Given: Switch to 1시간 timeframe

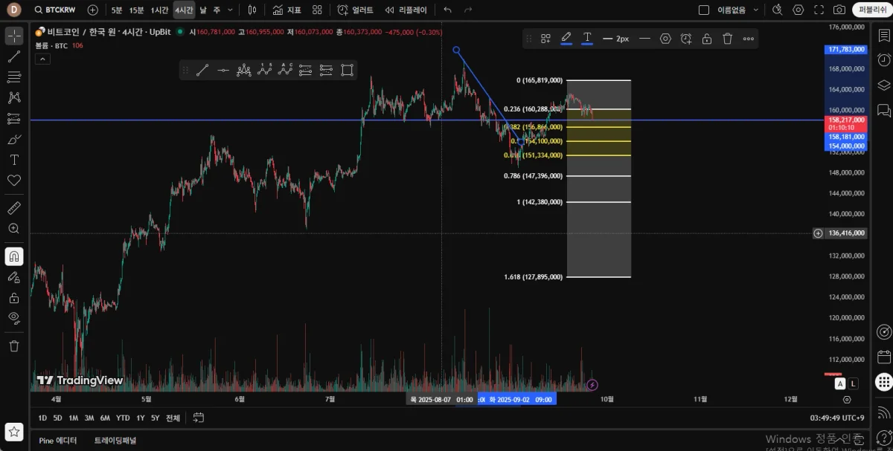Looking at the screenshot, I should click(159, 10).
